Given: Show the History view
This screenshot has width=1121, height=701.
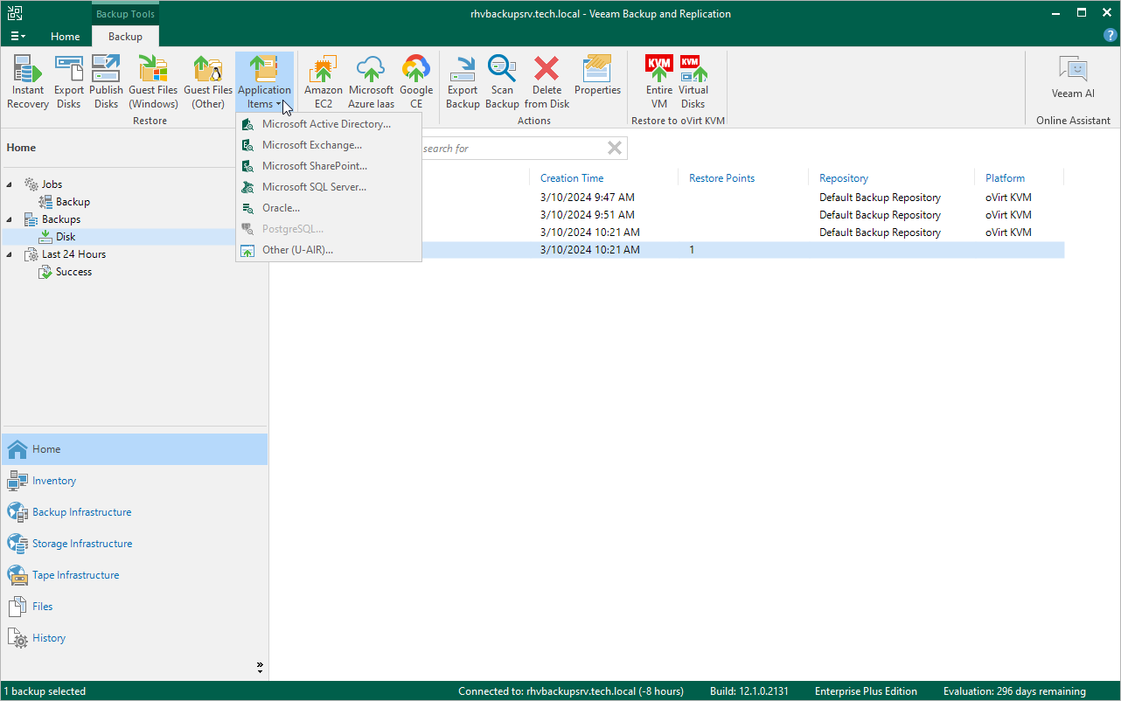Looking at the screenshot, I should point(135,638).
